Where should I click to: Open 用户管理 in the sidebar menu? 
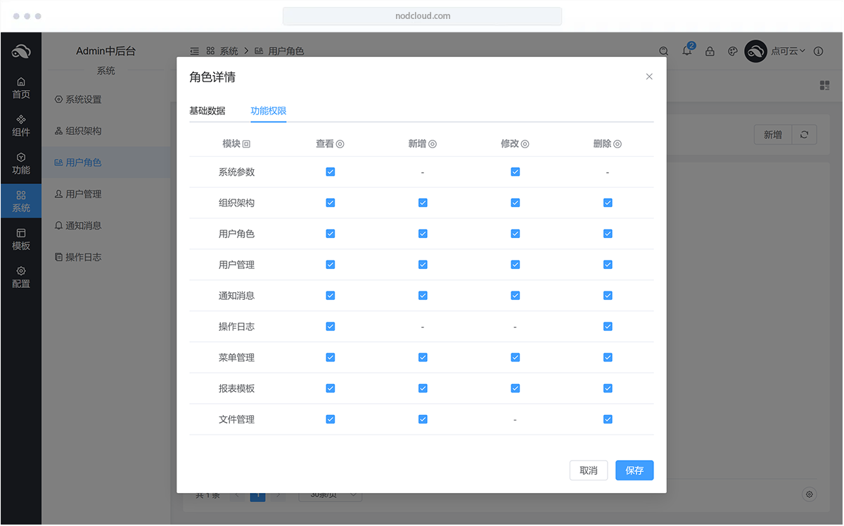(83, 194)
